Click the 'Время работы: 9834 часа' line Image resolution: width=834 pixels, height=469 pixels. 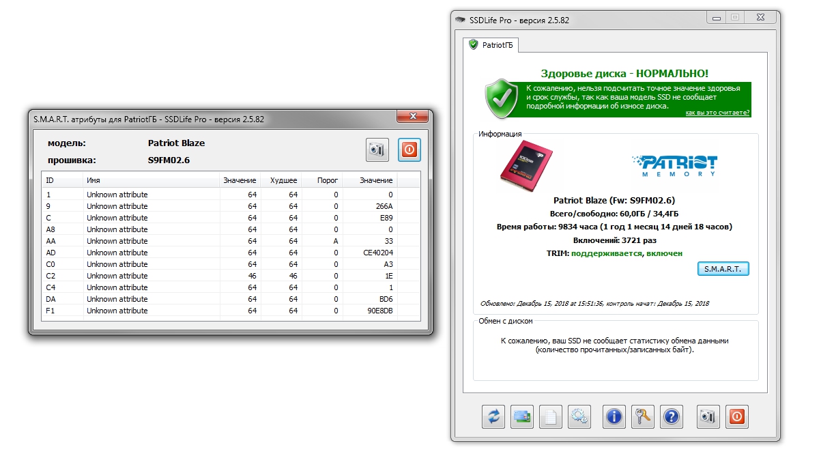tap(615, 227)
